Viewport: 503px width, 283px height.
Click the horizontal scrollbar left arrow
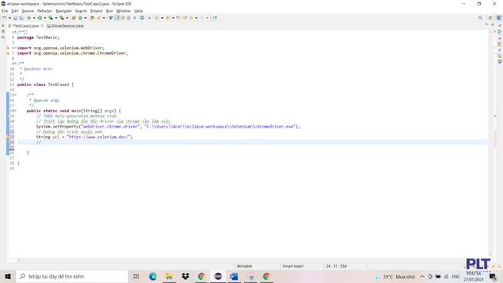[19, 260]
